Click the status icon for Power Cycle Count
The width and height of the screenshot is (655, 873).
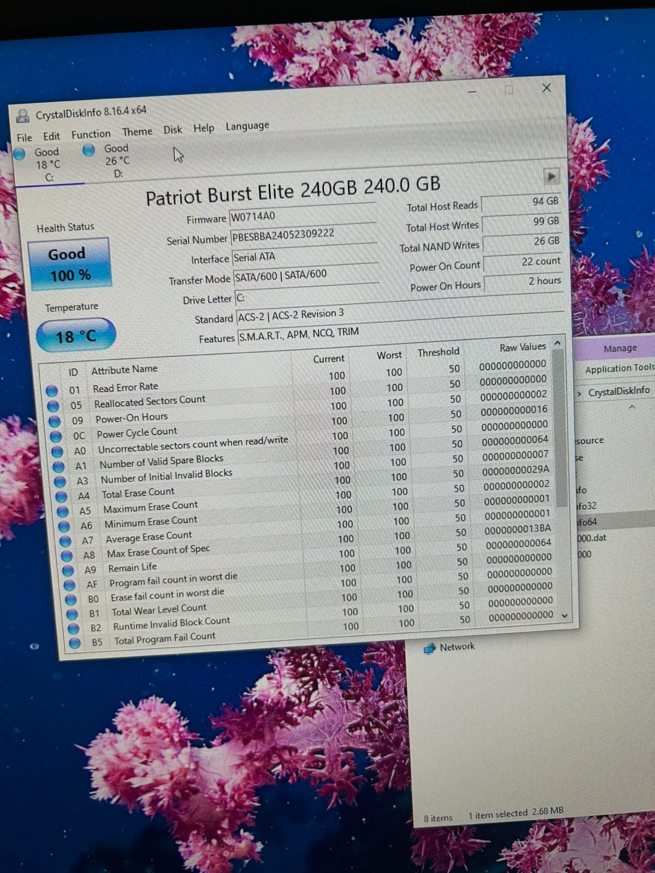pyautogui.click(x=56, y=436)
